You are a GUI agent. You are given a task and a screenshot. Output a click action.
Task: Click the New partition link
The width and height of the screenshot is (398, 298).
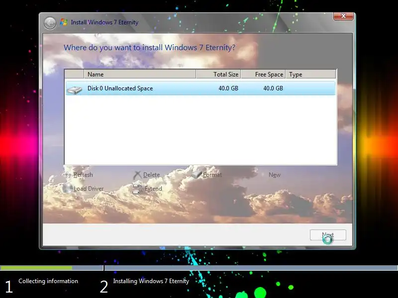coord(275,175)
